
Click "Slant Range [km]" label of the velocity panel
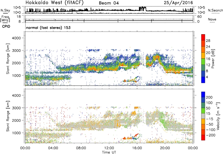point(8,116)
